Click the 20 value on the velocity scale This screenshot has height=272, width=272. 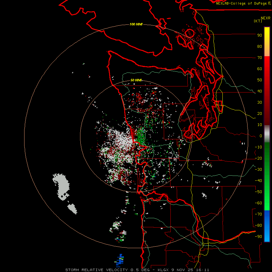click(260, 114)
